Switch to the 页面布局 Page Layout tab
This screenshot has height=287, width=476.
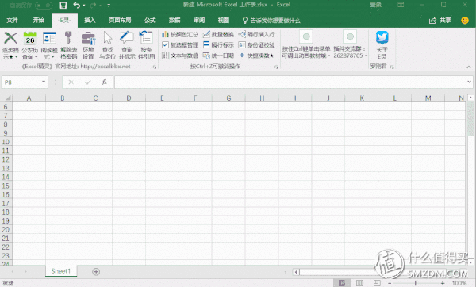pyautogui.click(x=120, y=21)
